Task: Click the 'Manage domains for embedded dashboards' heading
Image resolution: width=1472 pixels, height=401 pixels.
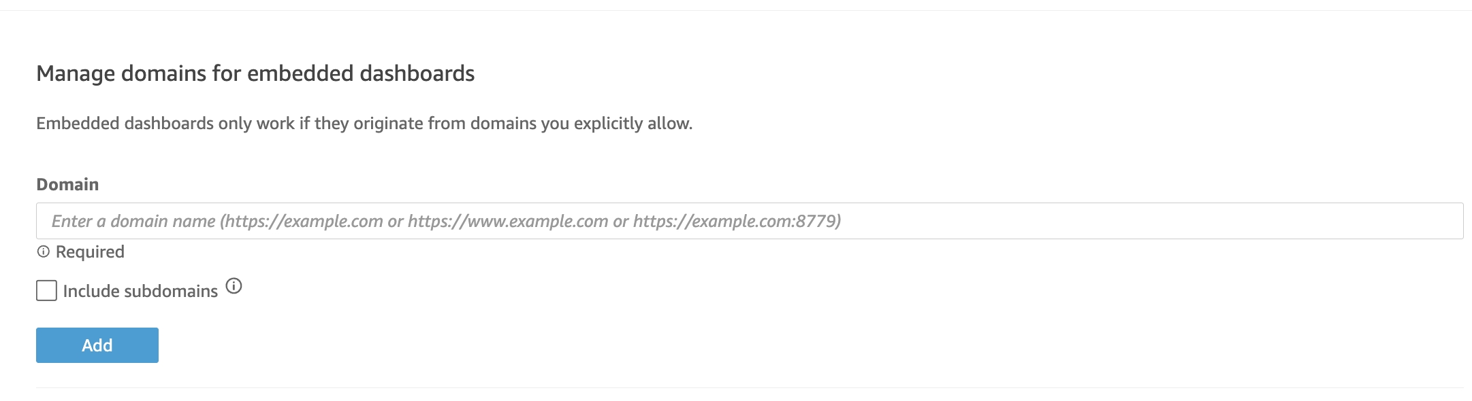Action: click(x=255, y=73)
